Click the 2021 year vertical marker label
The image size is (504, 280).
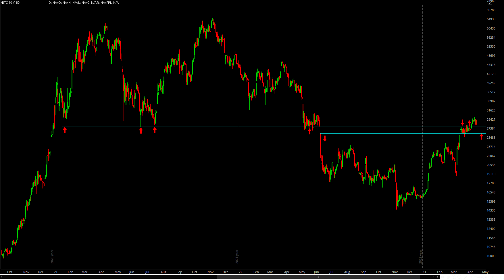(237, 256)
